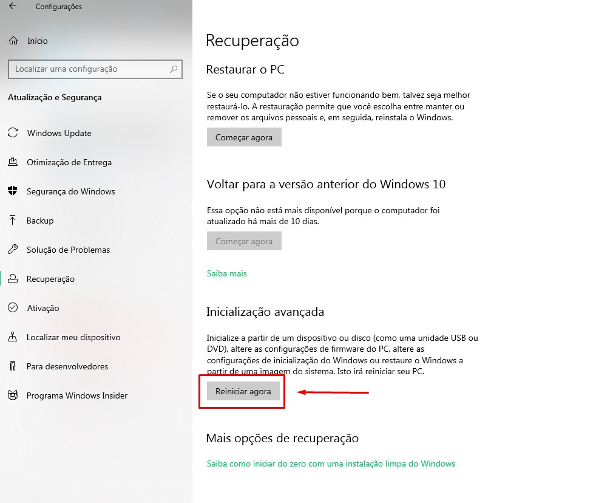Click the Reiniciar agora button
Screen dimensions: 613x503
click(x=243, y=391)
